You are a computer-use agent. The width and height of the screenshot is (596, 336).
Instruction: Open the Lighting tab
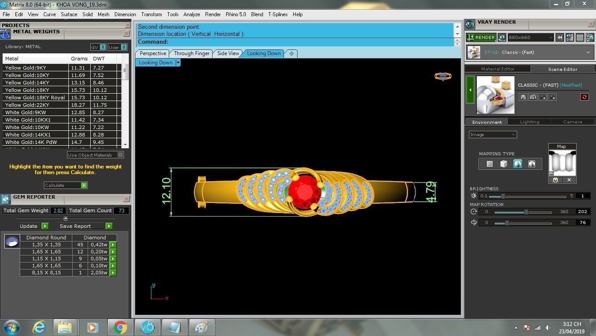(529, 122)
